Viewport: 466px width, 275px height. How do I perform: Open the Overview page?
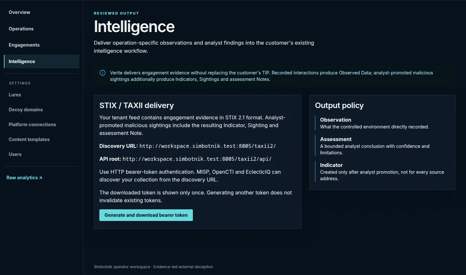coord(41,12)
